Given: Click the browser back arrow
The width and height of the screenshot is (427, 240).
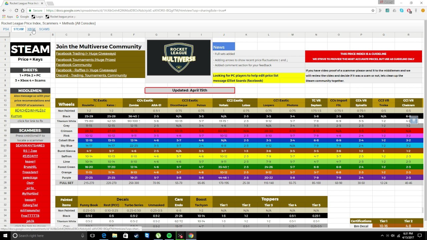Looking at the screenshot, I should pyautogui.click(x=4, y=10).
